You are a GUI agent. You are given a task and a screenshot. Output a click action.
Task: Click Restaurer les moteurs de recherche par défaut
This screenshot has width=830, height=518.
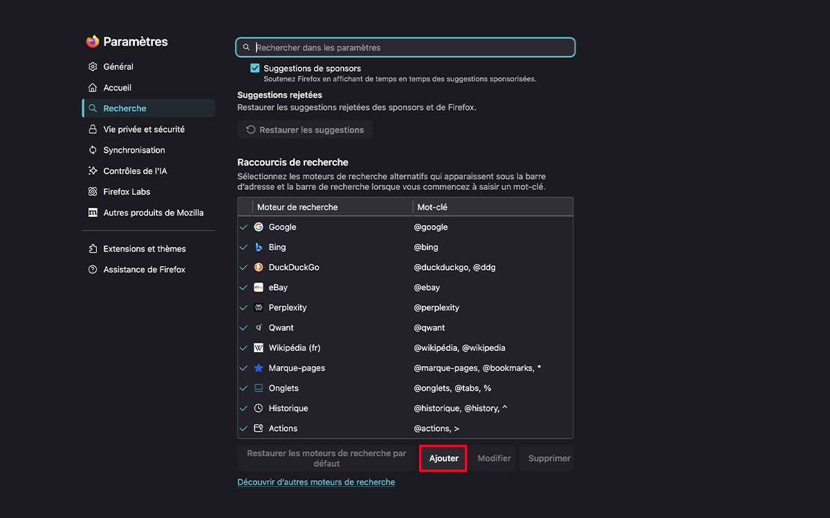coord(326,458)
